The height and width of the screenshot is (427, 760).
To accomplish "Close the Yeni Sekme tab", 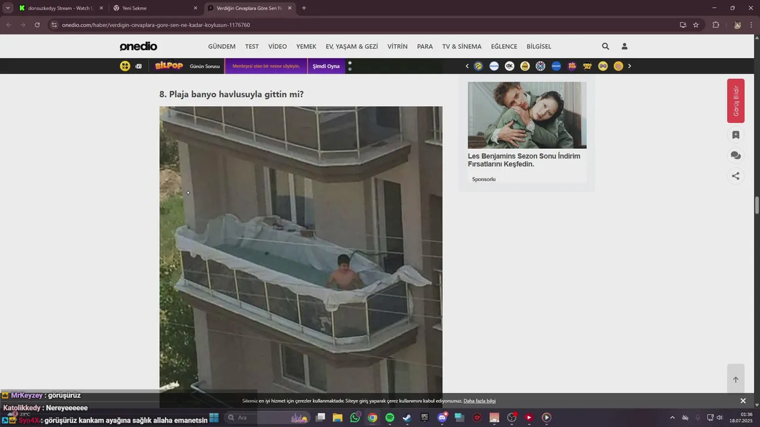I will pos(195,8).
